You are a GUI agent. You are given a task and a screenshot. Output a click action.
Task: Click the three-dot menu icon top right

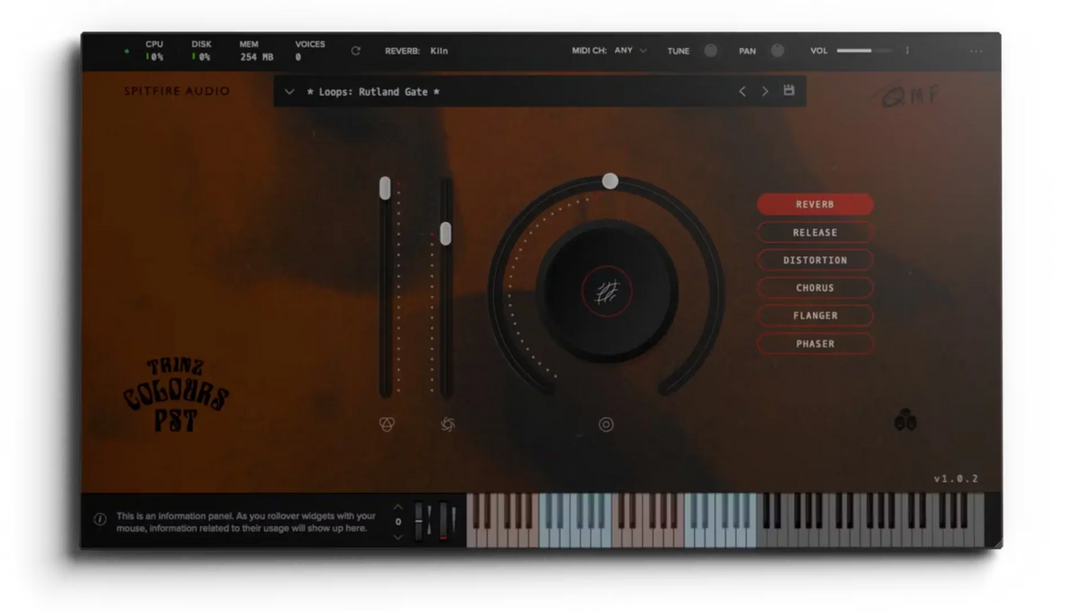(976, 51)
